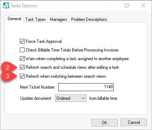Viewport: 152px width, 130px height.
Task: Toggle Warn when completing a task checkbox
Action: click(22, 59)
